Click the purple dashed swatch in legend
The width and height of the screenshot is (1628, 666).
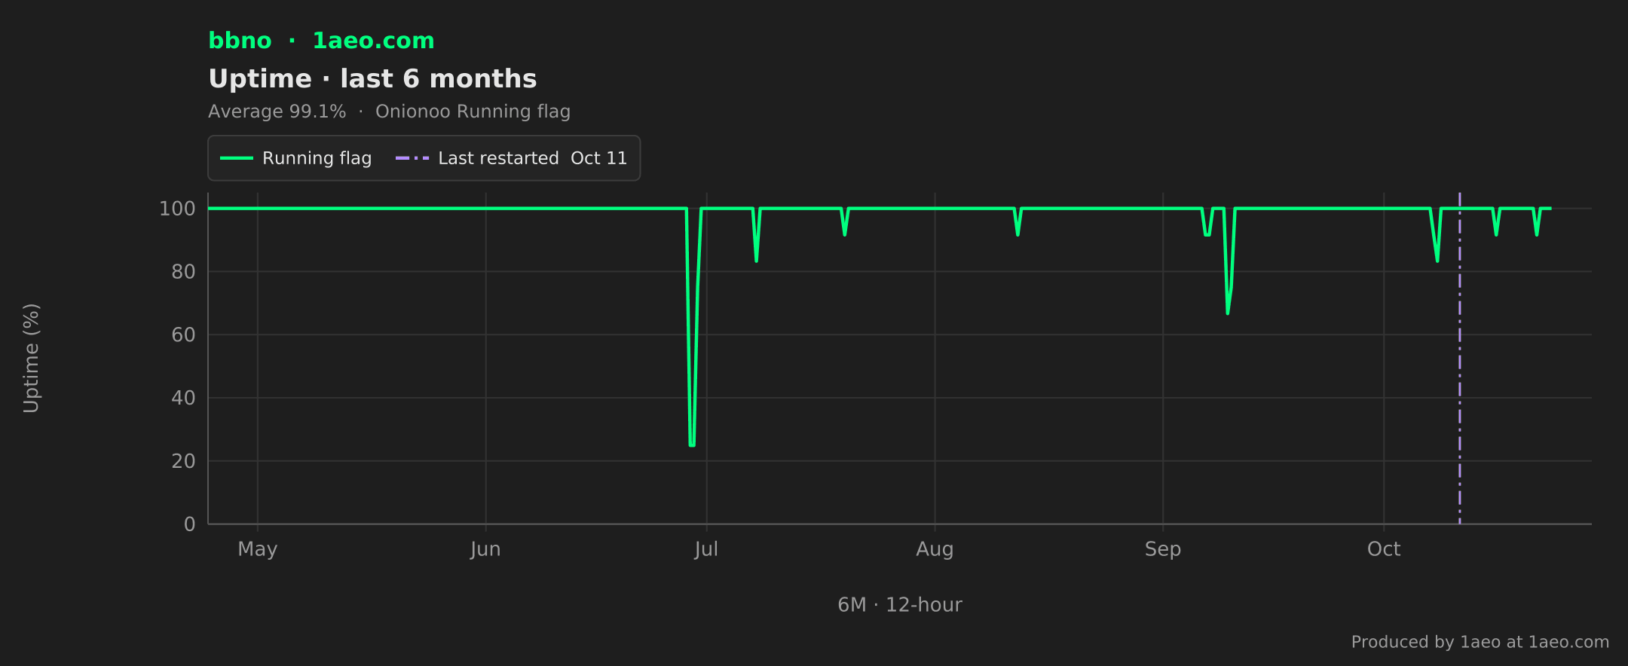tap(412, 158)
